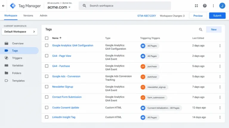This screenshot has width=229, height=128.
Task: Check the GA4 - Purchase checkbox
Action: [x=47, y=66]
